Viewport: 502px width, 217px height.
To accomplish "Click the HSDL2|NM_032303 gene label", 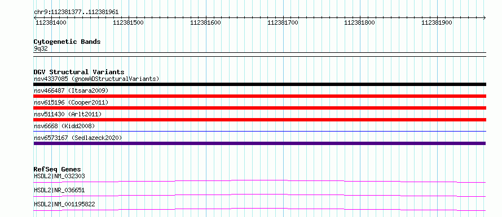I will pyautogui.click(x=60, y=176).
